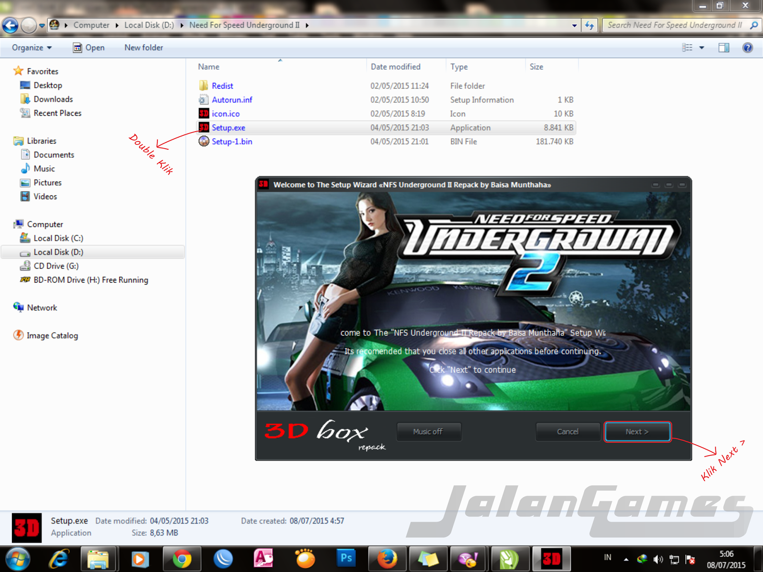763x572 pixels.
Task: Click the search magnifier icon
Action: click(x=753, y=25)
